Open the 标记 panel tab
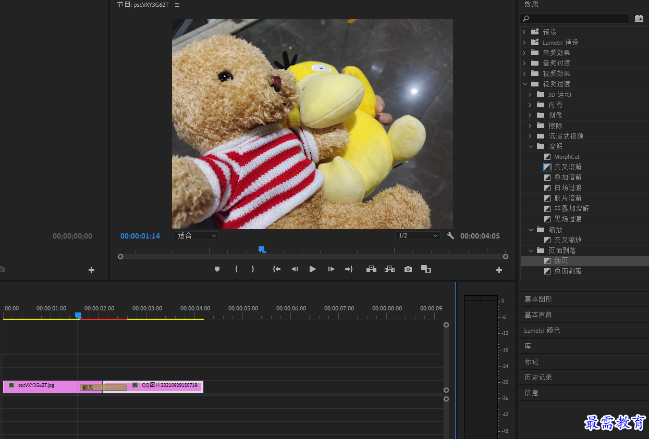 click(531, 361)
